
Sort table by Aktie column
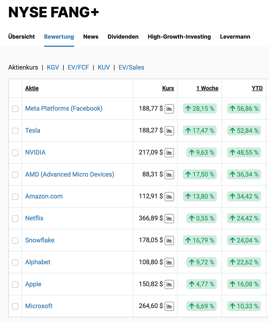[32, 88]
